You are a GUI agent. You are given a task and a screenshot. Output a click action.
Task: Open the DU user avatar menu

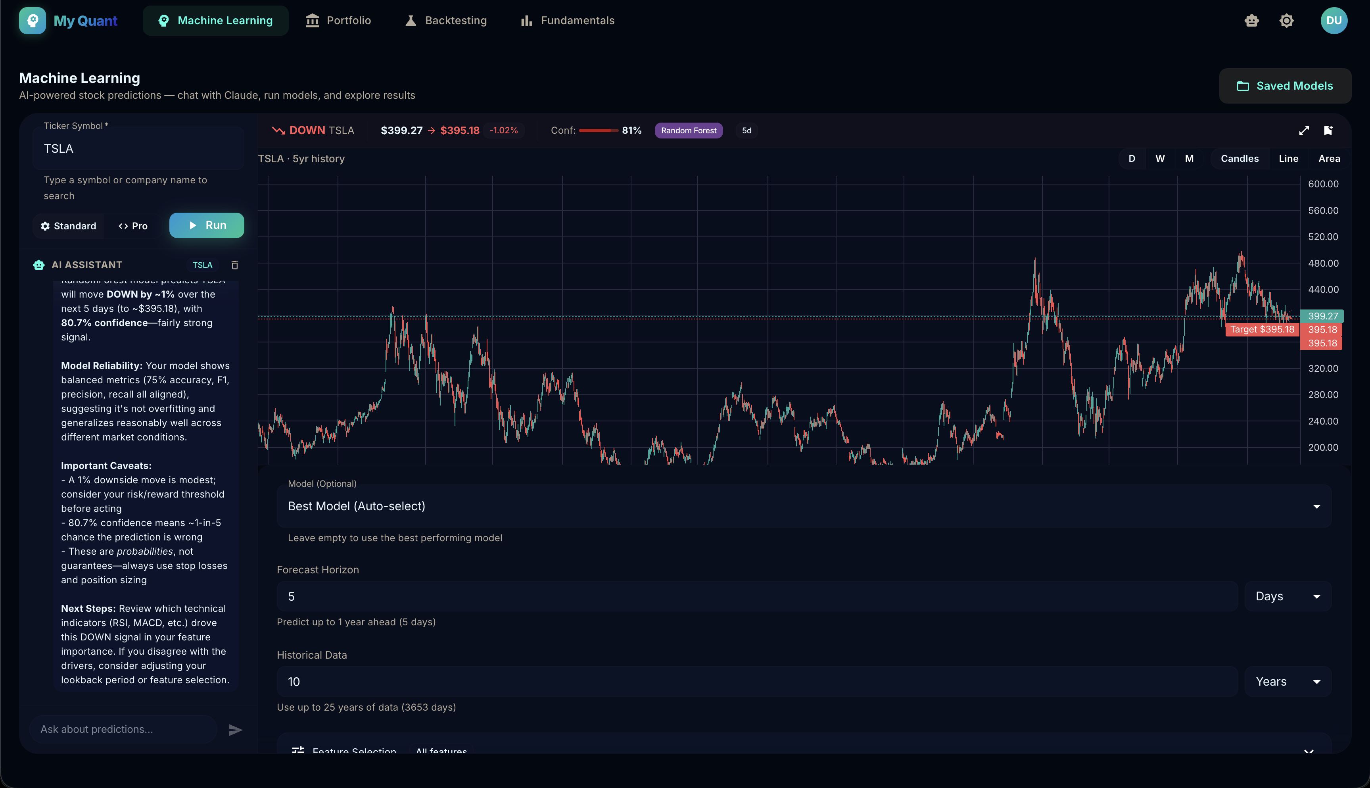click(1334, 21)
